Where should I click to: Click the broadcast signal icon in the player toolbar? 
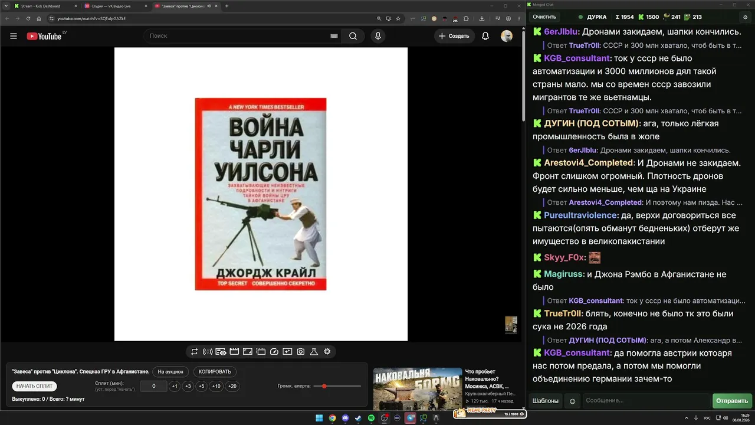click(x=208, y=352)
